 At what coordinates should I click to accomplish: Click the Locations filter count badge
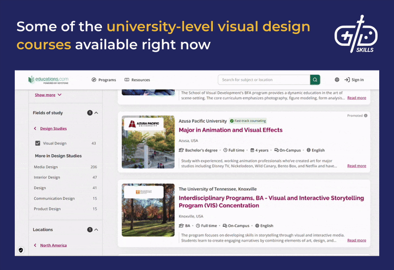pyautogui.click(x=90, y=230)
